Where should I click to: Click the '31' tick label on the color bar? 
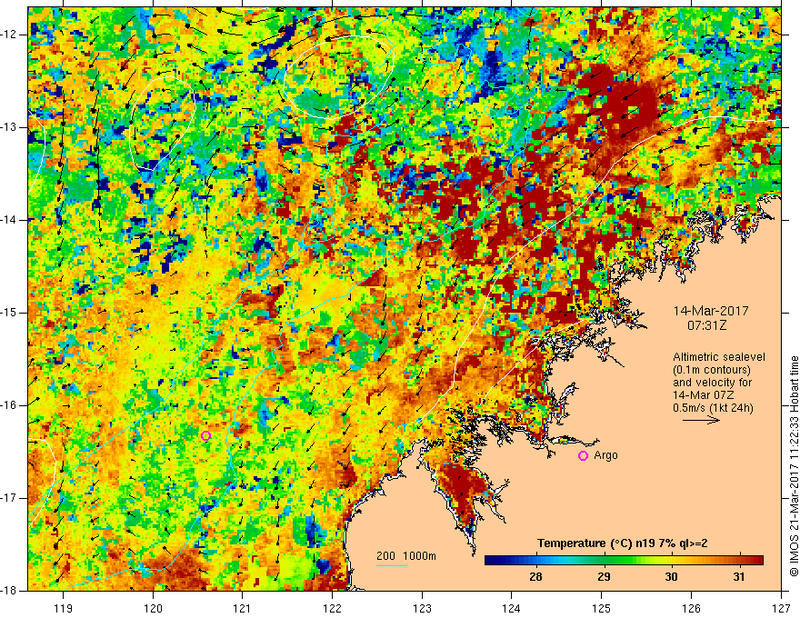tap(739, 577)
